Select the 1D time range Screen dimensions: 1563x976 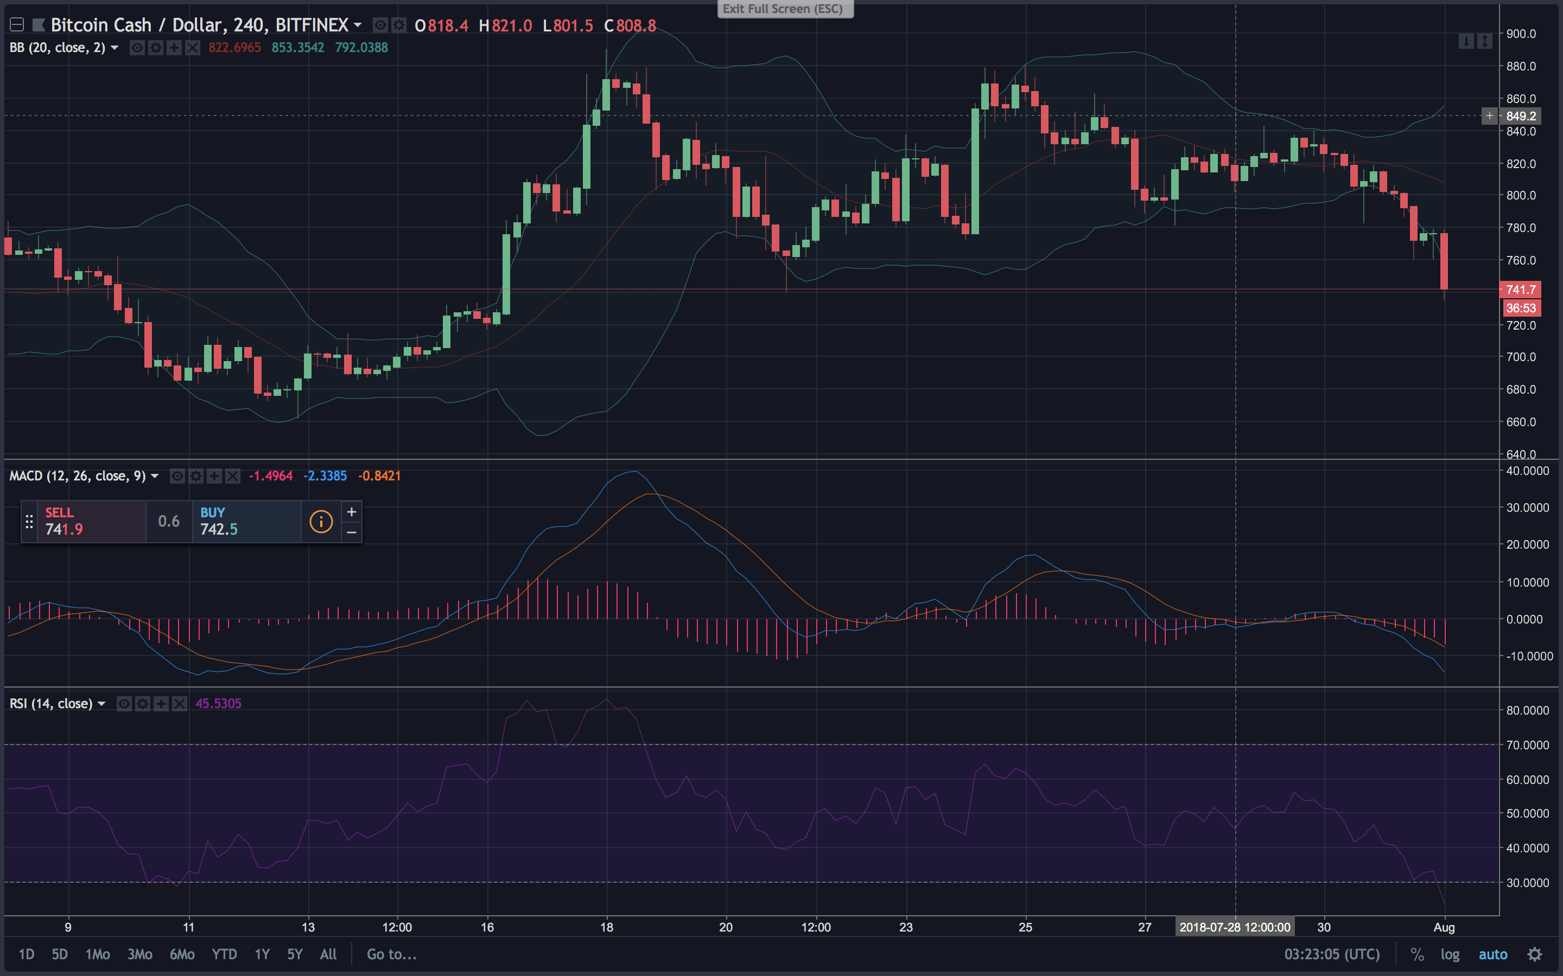(x=27, y=955)
